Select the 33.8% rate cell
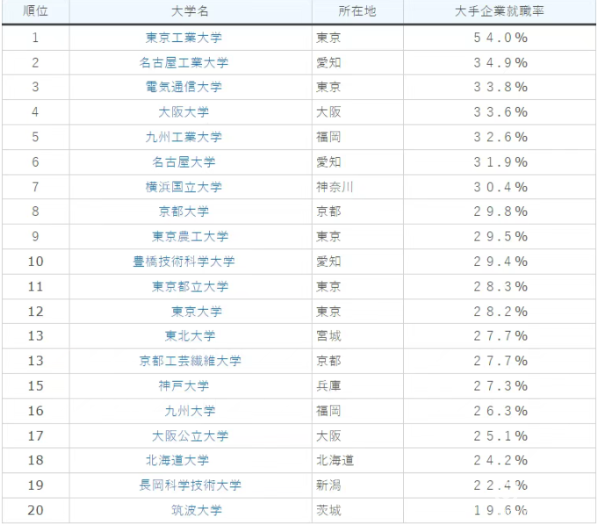 pyautogui.click(x=501, y=87)
